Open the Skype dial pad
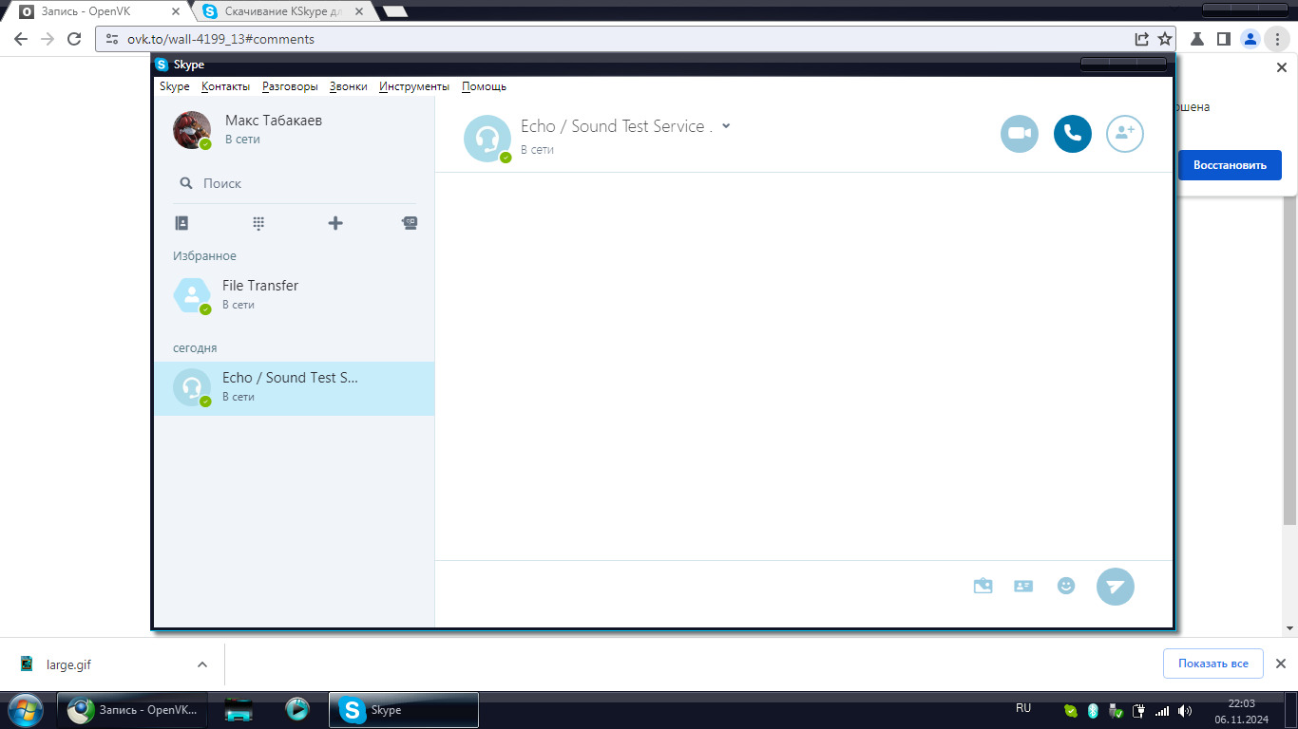Viewport: 1298px width, 729px height. [258, 223]
